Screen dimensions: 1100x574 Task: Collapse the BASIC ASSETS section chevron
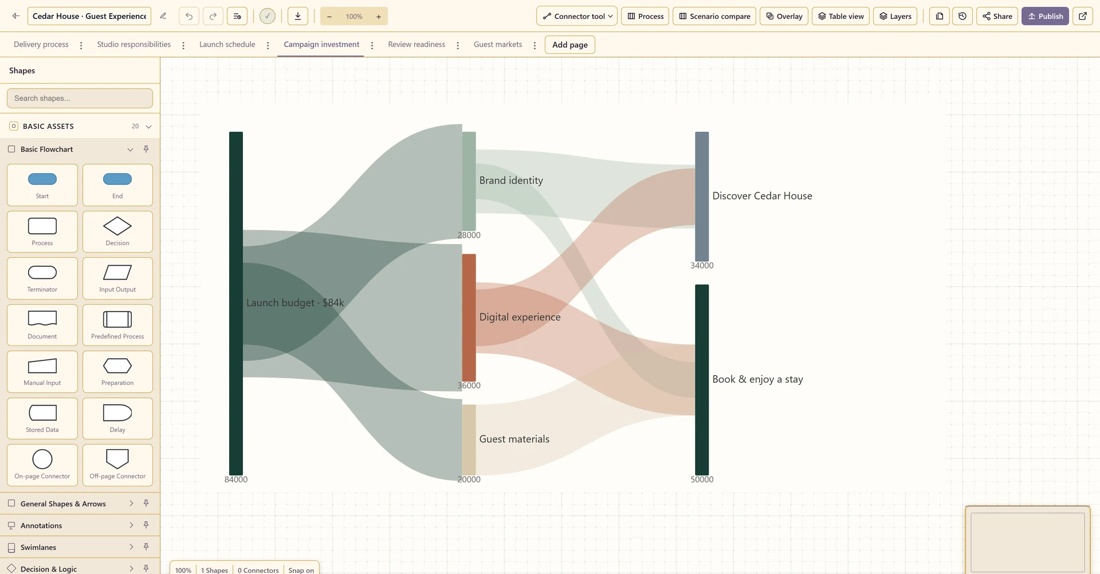click(x=148, y=127)
